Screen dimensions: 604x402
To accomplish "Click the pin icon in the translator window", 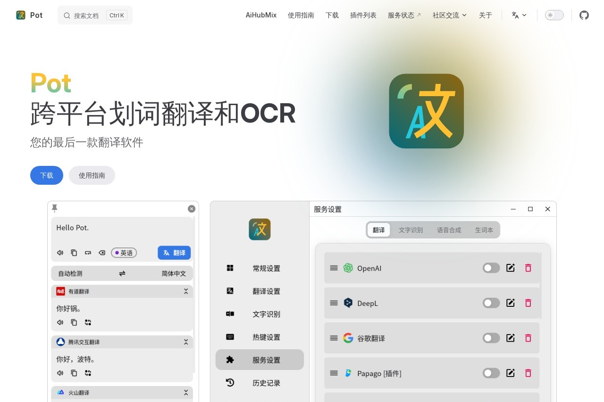I will (x=54, y=208).
